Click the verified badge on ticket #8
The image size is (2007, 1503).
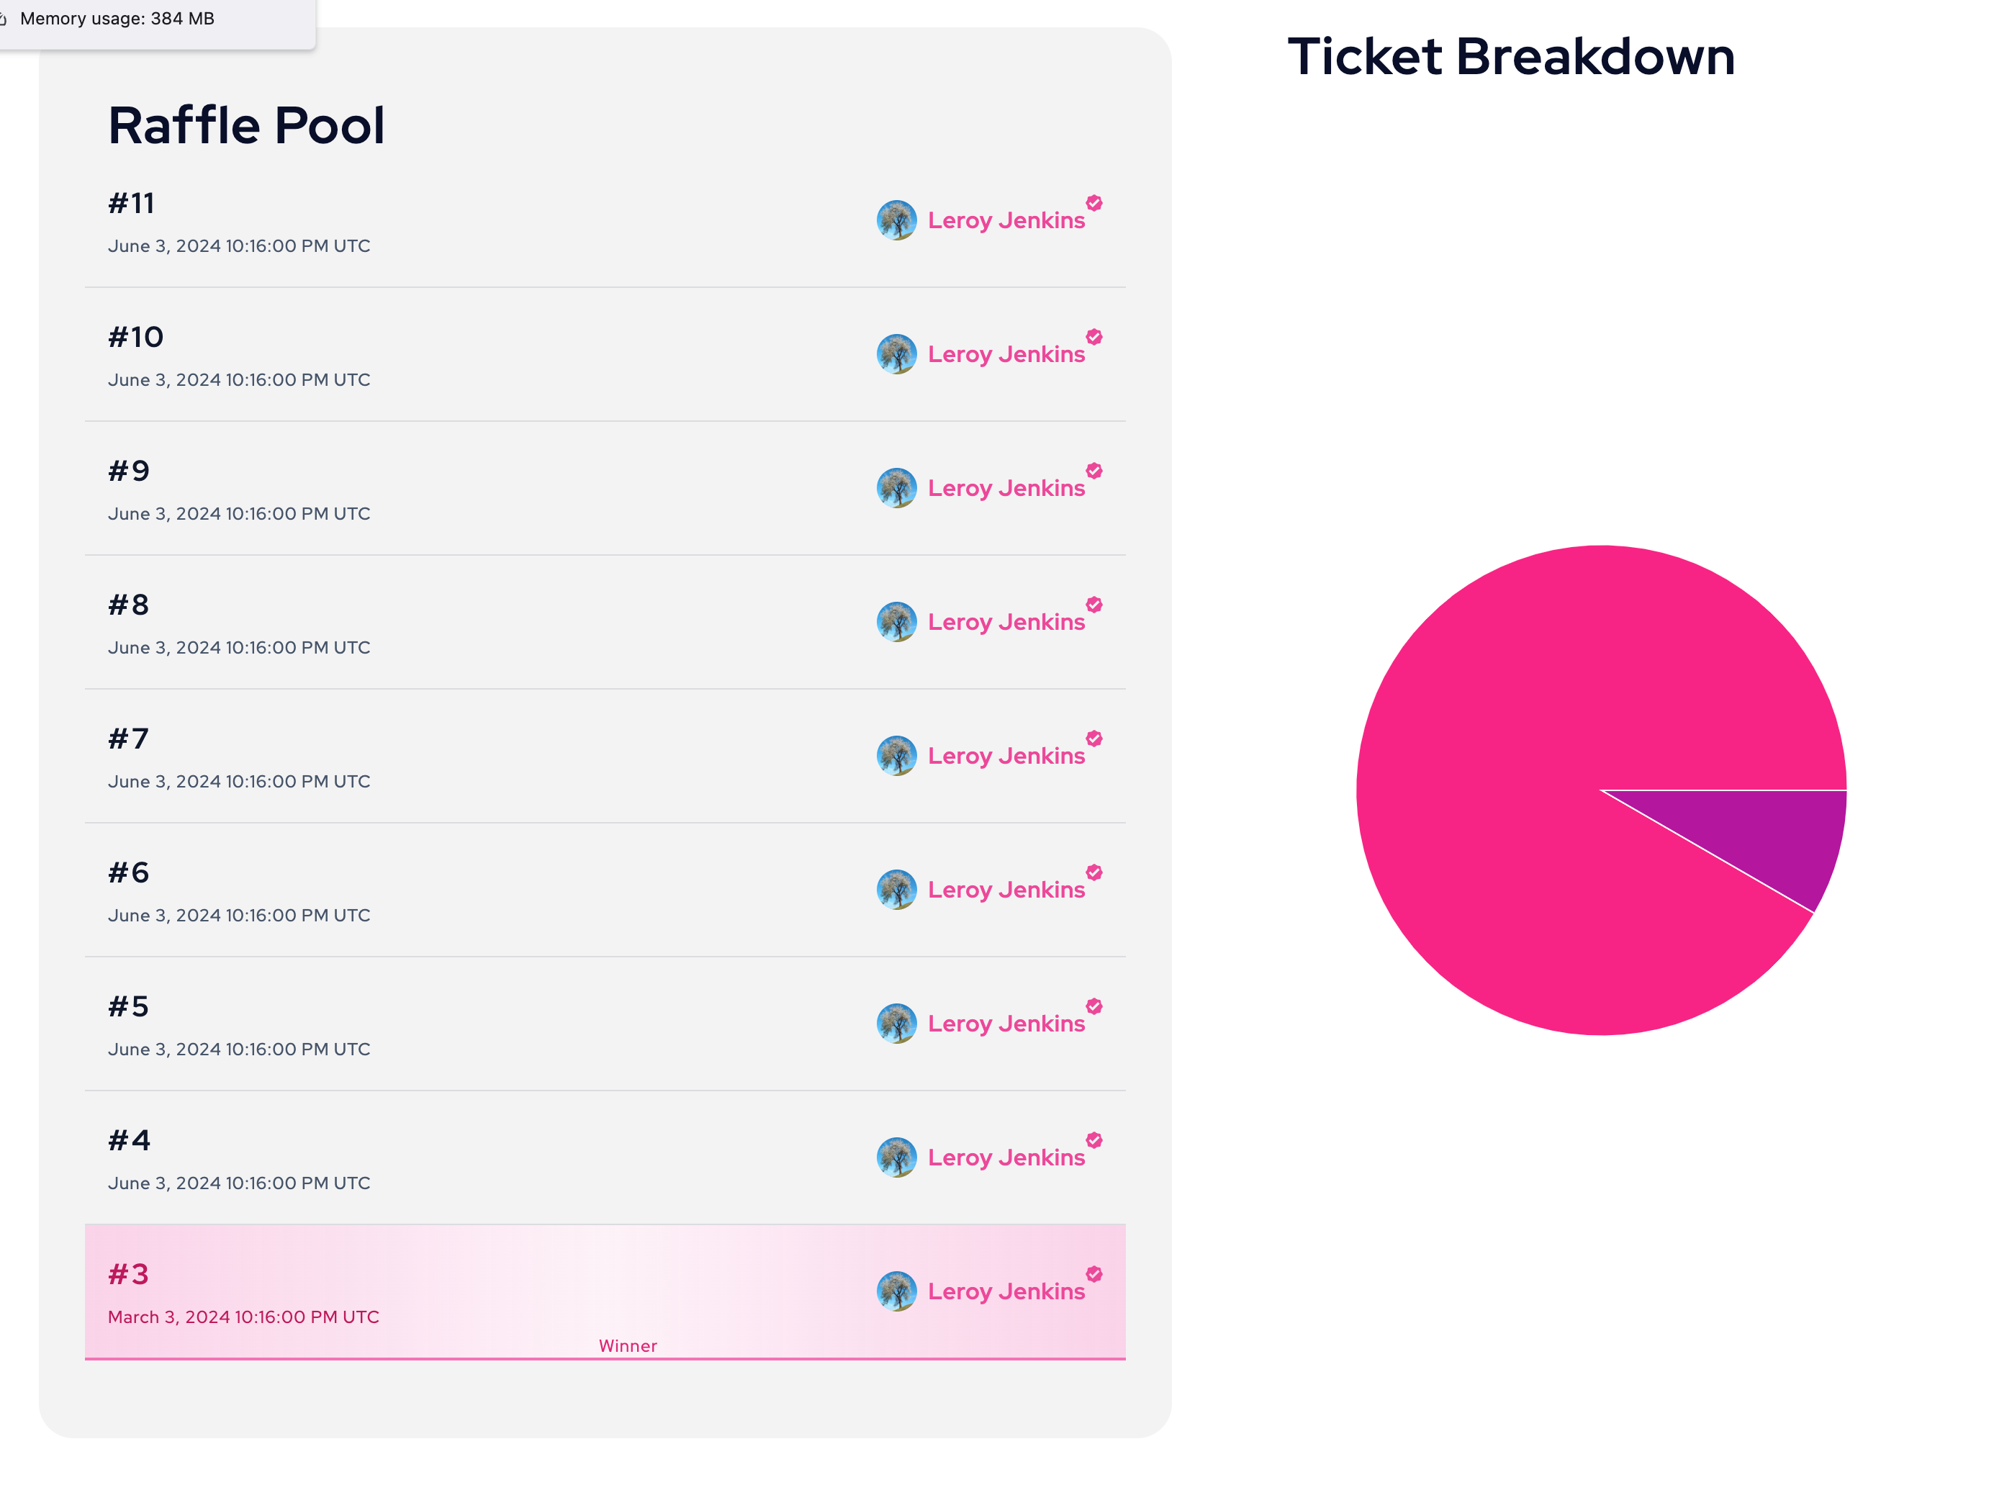(x=1094, y=605)
